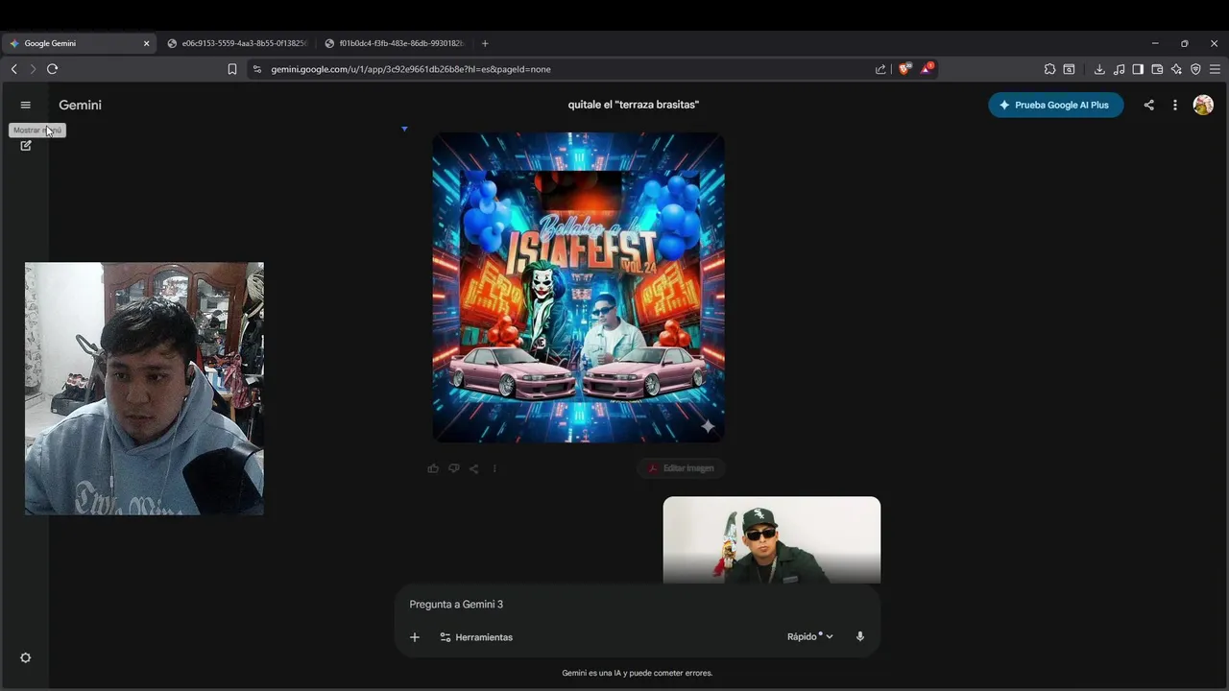Image resolution: width=1229 pixels, height=691 pixels.
Task: Share the conversation from top header
Action: coord(1148,106)
